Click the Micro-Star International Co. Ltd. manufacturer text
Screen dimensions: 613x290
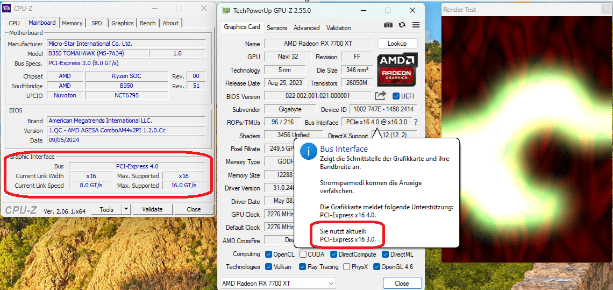click(x=90, y=44)
